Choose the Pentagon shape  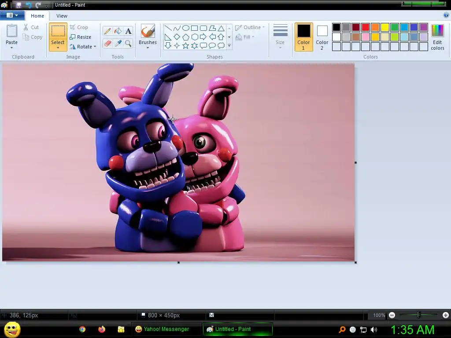pyautogui.click(x=186, y=37)
